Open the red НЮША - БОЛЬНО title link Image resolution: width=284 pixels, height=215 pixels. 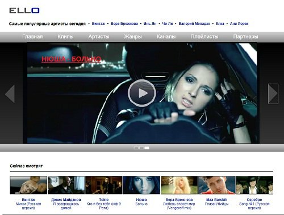click(x=72, y=59)
